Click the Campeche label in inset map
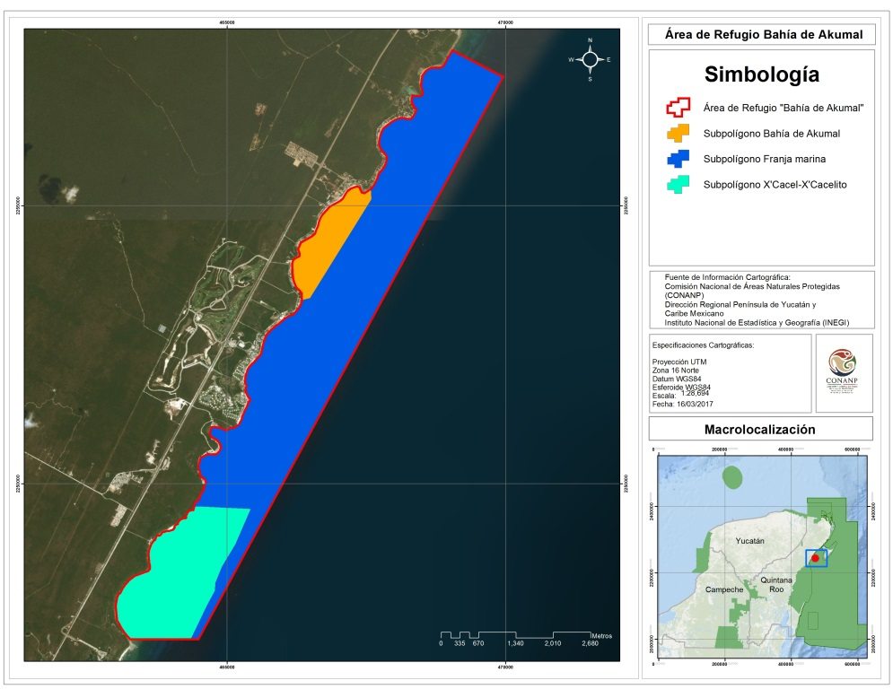This screenshot has width=893, height=689. point(722,589)
